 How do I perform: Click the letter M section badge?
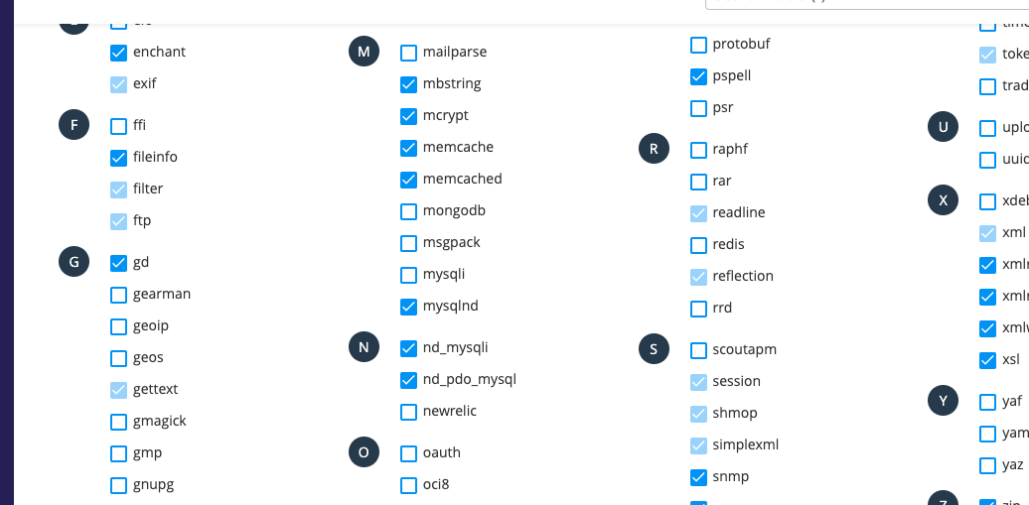click(x=364, y=52)
